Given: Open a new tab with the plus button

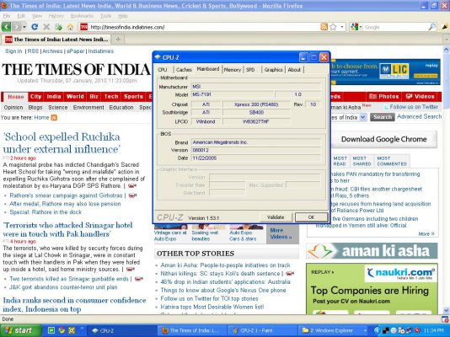Looking at the screenshot, I should click(118, 40).
